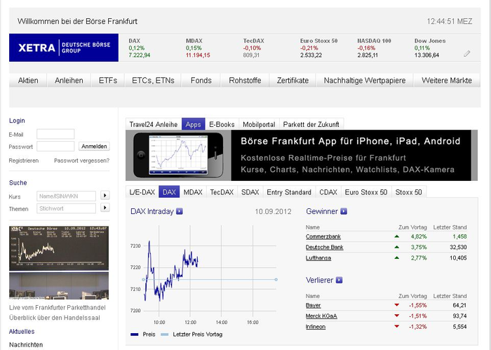
Task: Open the Deutsche Bank stock link
Action: pos(324,248)
